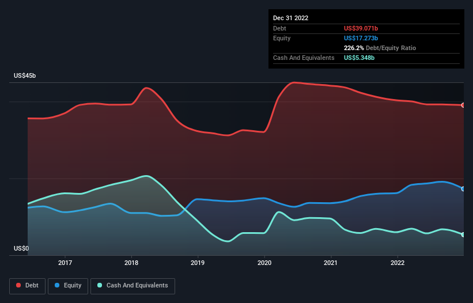Click the US$45b y-axis label

coord(25,75)
